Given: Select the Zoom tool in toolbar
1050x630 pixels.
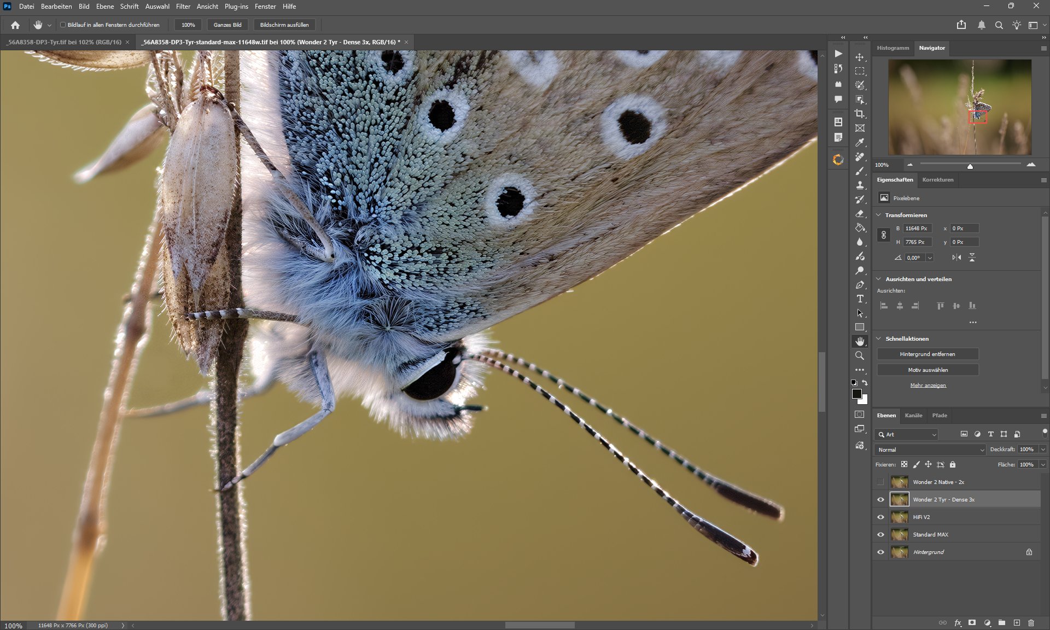Looking at the screenshot, I should point(860,355).
